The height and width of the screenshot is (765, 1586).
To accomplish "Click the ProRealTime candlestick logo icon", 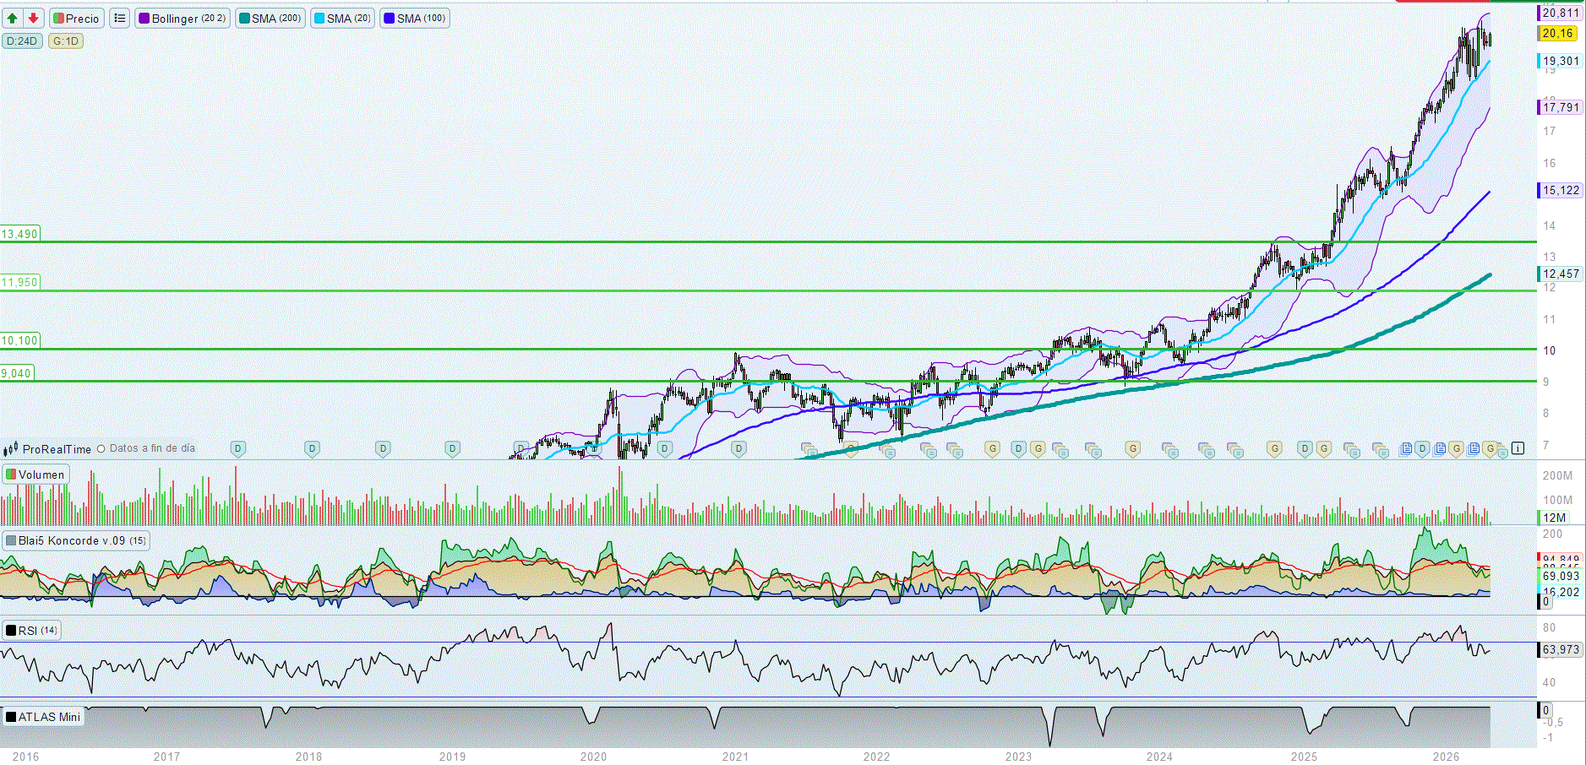I will [x=11, y=449].
